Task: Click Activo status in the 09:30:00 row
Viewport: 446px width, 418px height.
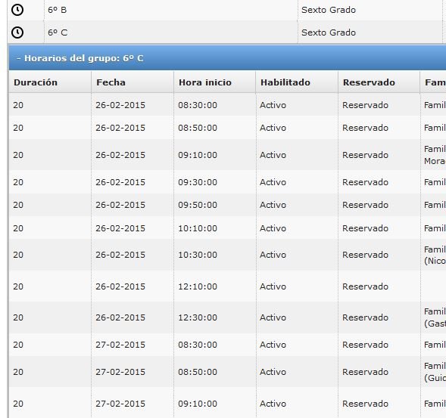Action: (x=273, y=182)
